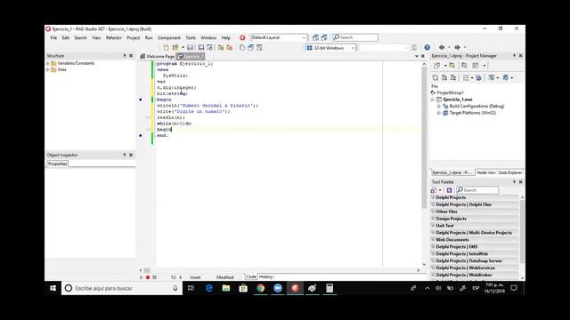This screenshot has width=570, height=320.
Task: Click the editor horizontal scrollbar thumb
Action: coord(147,270)
